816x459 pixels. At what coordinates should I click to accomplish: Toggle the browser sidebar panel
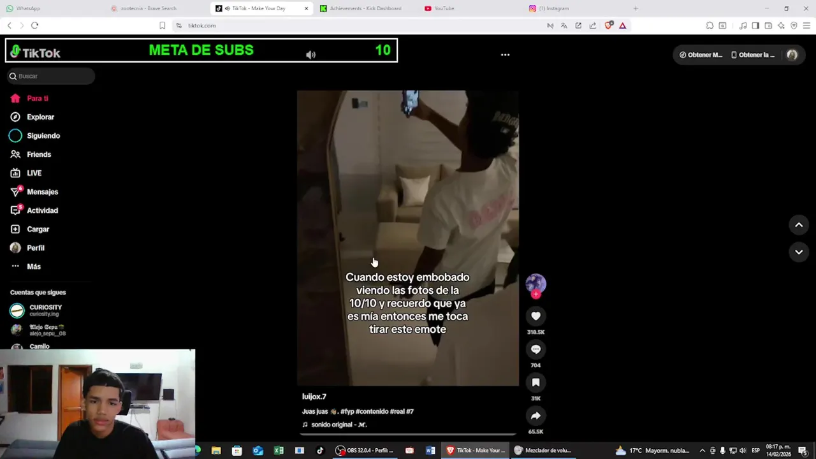(755, 25)
